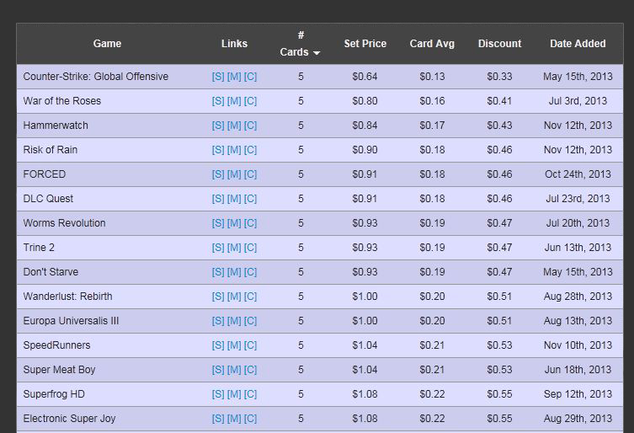Open [C] link for Super Meat Boy
This screenshot has height=433, width=634.
(x=250, y=370)
